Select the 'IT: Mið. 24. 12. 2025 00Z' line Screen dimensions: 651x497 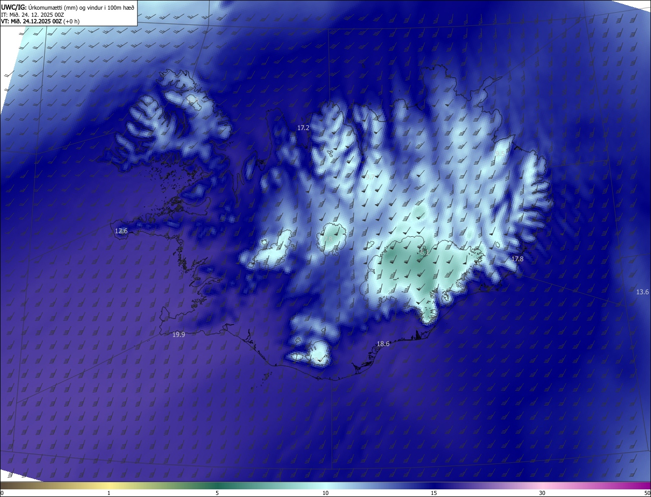(33, 14)
